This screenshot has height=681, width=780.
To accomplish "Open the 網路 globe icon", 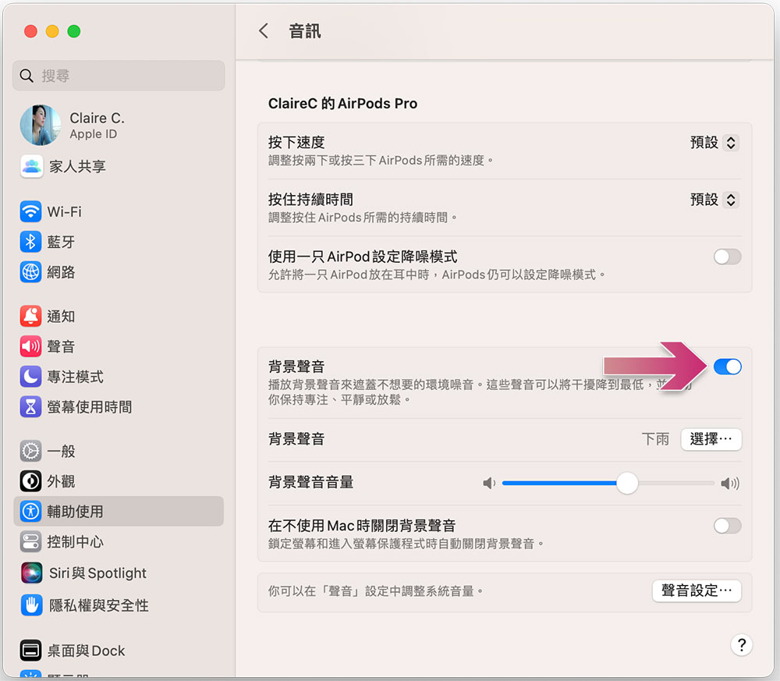I will [30, 272].
